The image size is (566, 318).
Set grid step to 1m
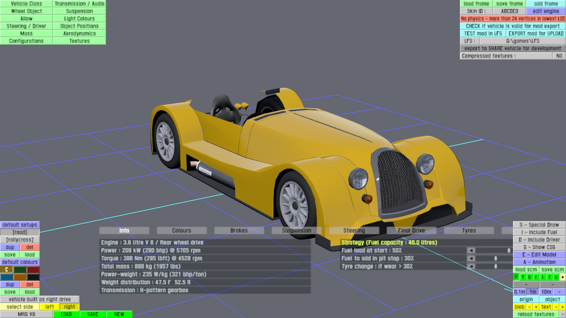coord(533,292)
